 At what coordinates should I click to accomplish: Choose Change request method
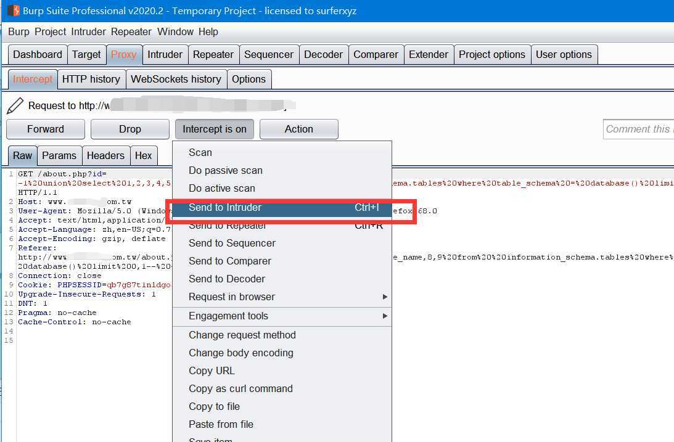tap(282, 335)
